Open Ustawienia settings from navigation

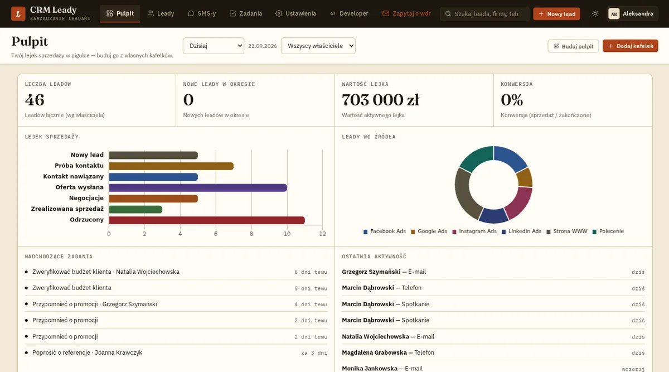(295, 13)
